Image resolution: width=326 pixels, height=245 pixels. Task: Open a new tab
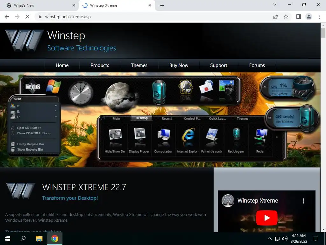[162, 5]
